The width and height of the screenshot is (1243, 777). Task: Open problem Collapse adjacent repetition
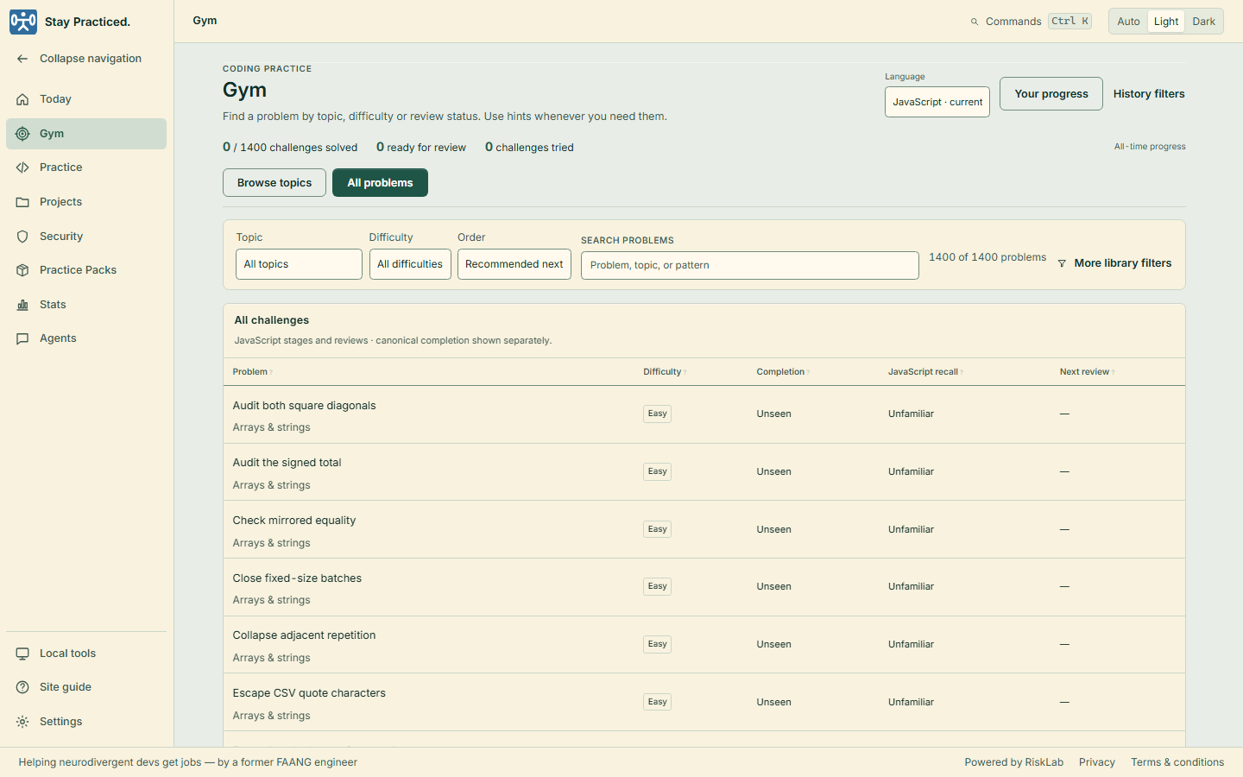[304, 635]
